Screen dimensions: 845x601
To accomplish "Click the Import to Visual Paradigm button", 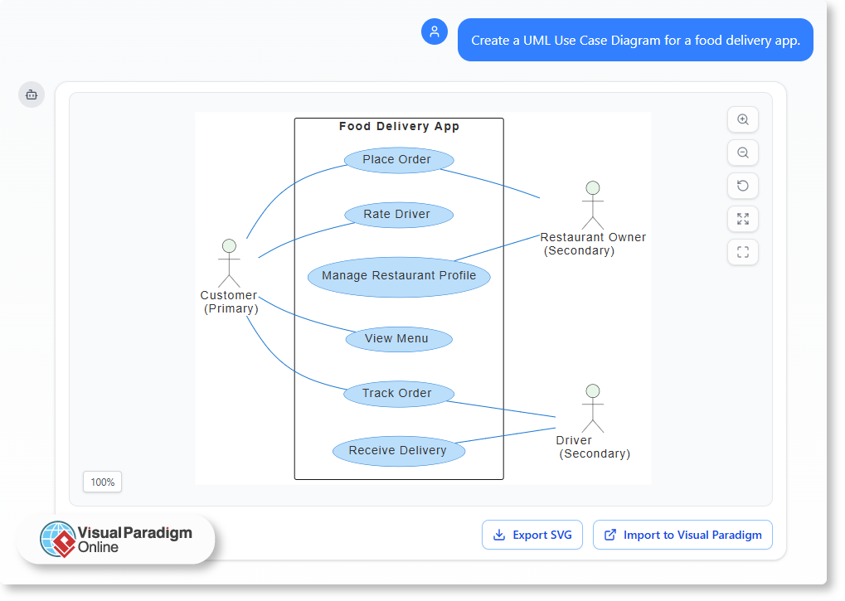I will point(682,535).
